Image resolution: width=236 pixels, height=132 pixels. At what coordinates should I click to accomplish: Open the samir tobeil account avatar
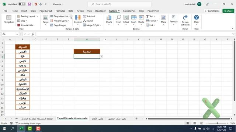coord(199,4)
